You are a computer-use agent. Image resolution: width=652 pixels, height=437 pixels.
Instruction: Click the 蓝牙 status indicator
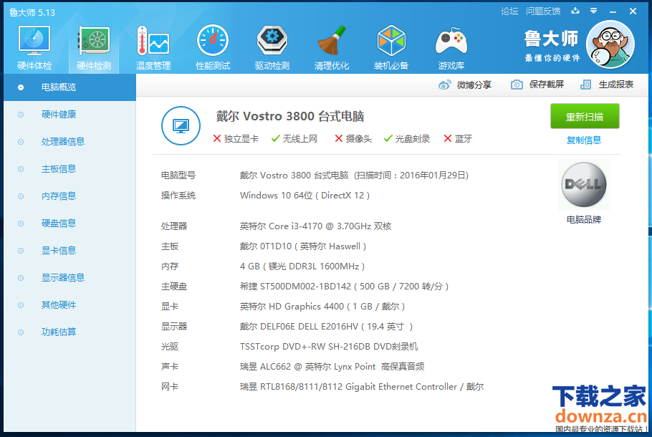coord(458,139)
